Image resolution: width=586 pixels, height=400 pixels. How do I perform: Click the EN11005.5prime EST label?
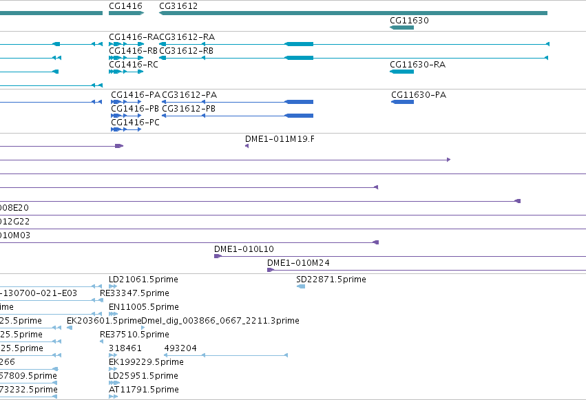[144, 307]
